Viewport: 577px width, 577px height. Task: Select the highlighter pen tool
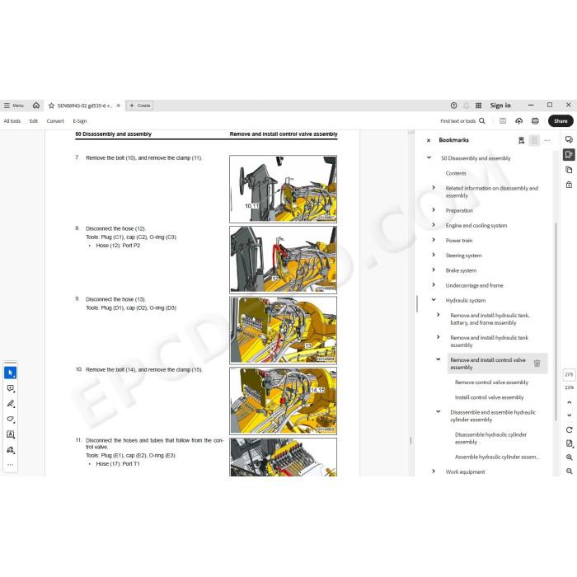10,404
